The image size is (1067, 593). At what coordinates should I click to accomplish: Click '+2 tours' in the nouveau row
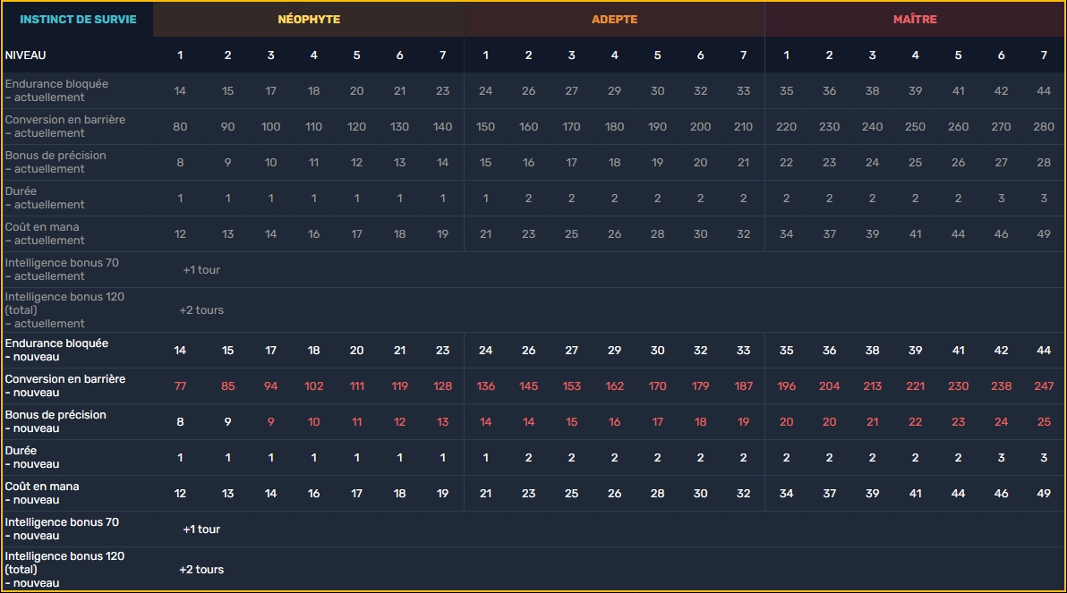(x=201, y=569)
